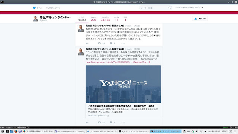This screenshot has height=134, width=238.
Task: Click the #Yahooニュース hashtag
Action: pyautogui.click(x=142, y=62)
